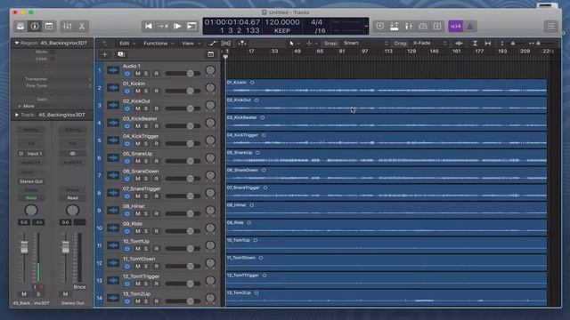Screen dimensions: 570x320
Task: Open the Edit menu in Tracks area
Action: (x=127, y=44)
